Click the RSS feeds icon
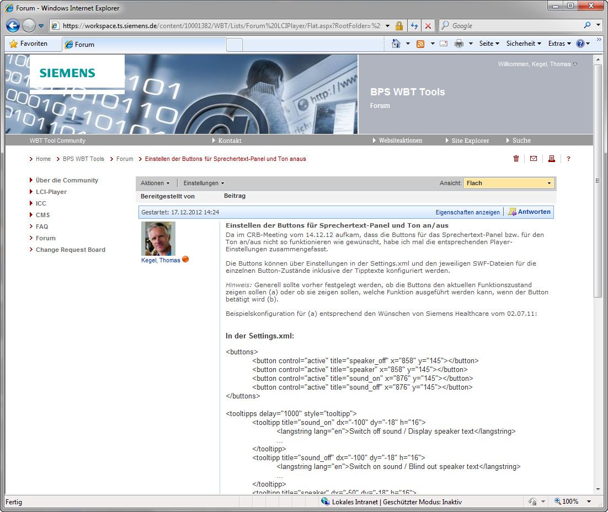Screen dimensions: 608x512 pyautogui.click(x=420, y=44)
